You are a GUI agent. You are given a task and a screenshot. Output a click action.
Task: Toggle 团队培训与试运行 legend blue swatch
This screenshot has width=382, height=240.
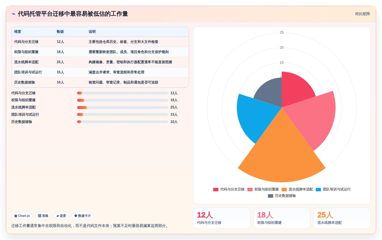318,190
